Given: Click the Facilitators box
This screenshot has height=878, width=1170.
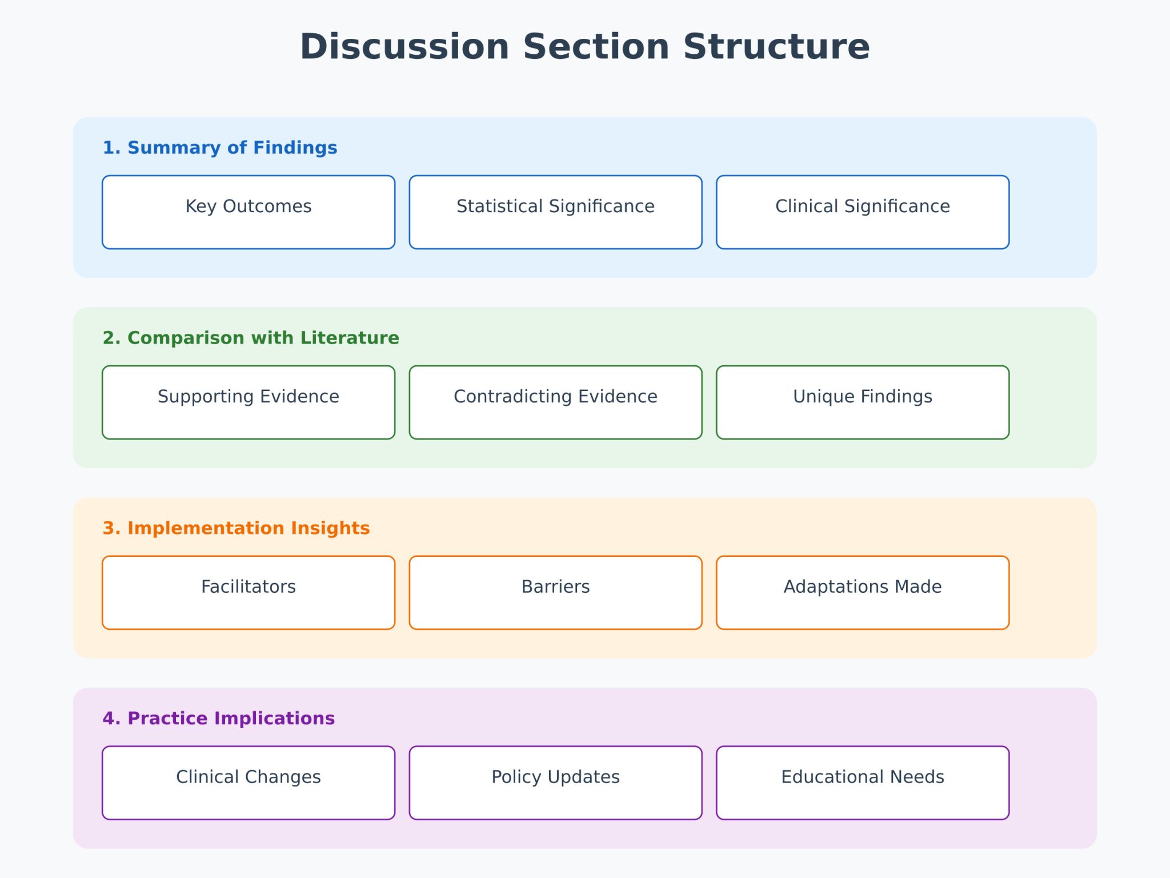Looking at the screenshot, I should click(x=249, y=593).
